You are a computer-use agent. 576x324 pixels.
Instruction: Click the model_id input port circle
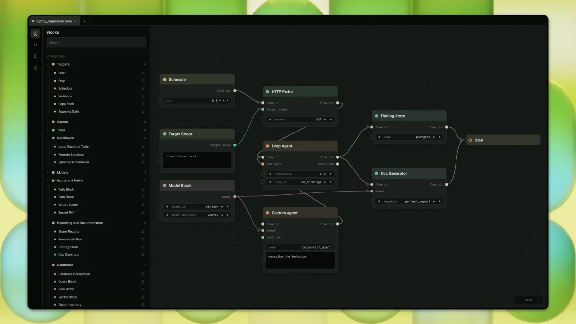pyautogui.click(x=160, y=207)
